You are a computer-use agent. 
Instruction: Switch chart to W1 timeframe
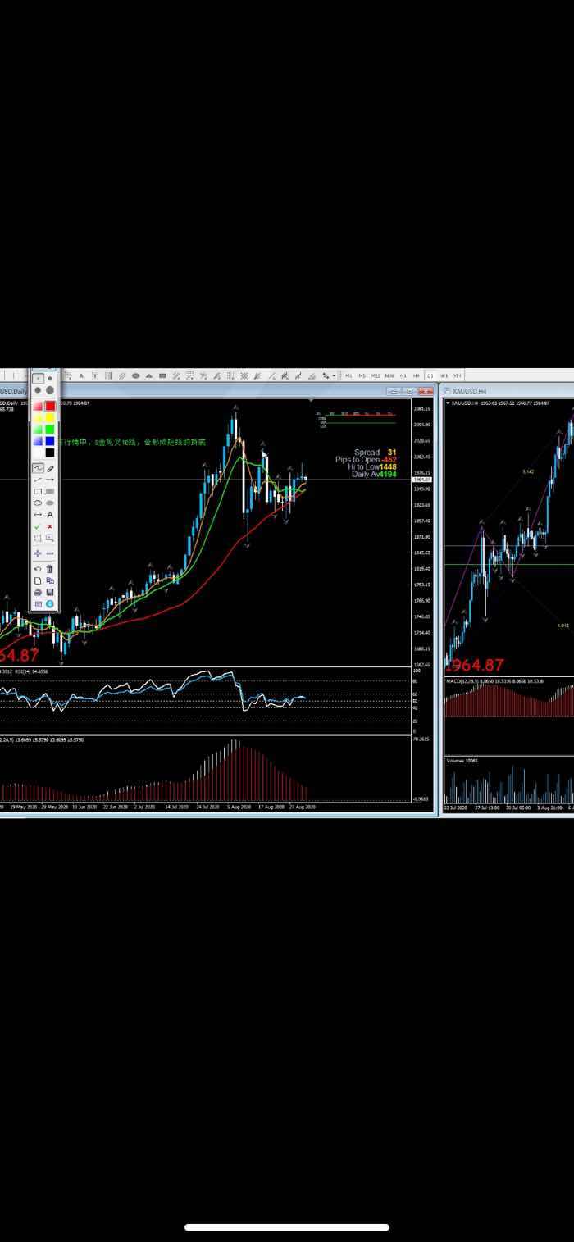click(443, 375)
